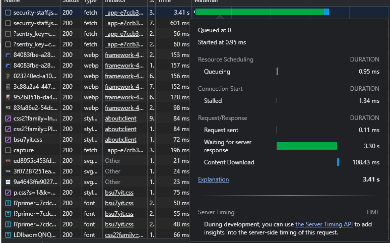
Task: Open the Server Timing API link
Action: (323, 224)
